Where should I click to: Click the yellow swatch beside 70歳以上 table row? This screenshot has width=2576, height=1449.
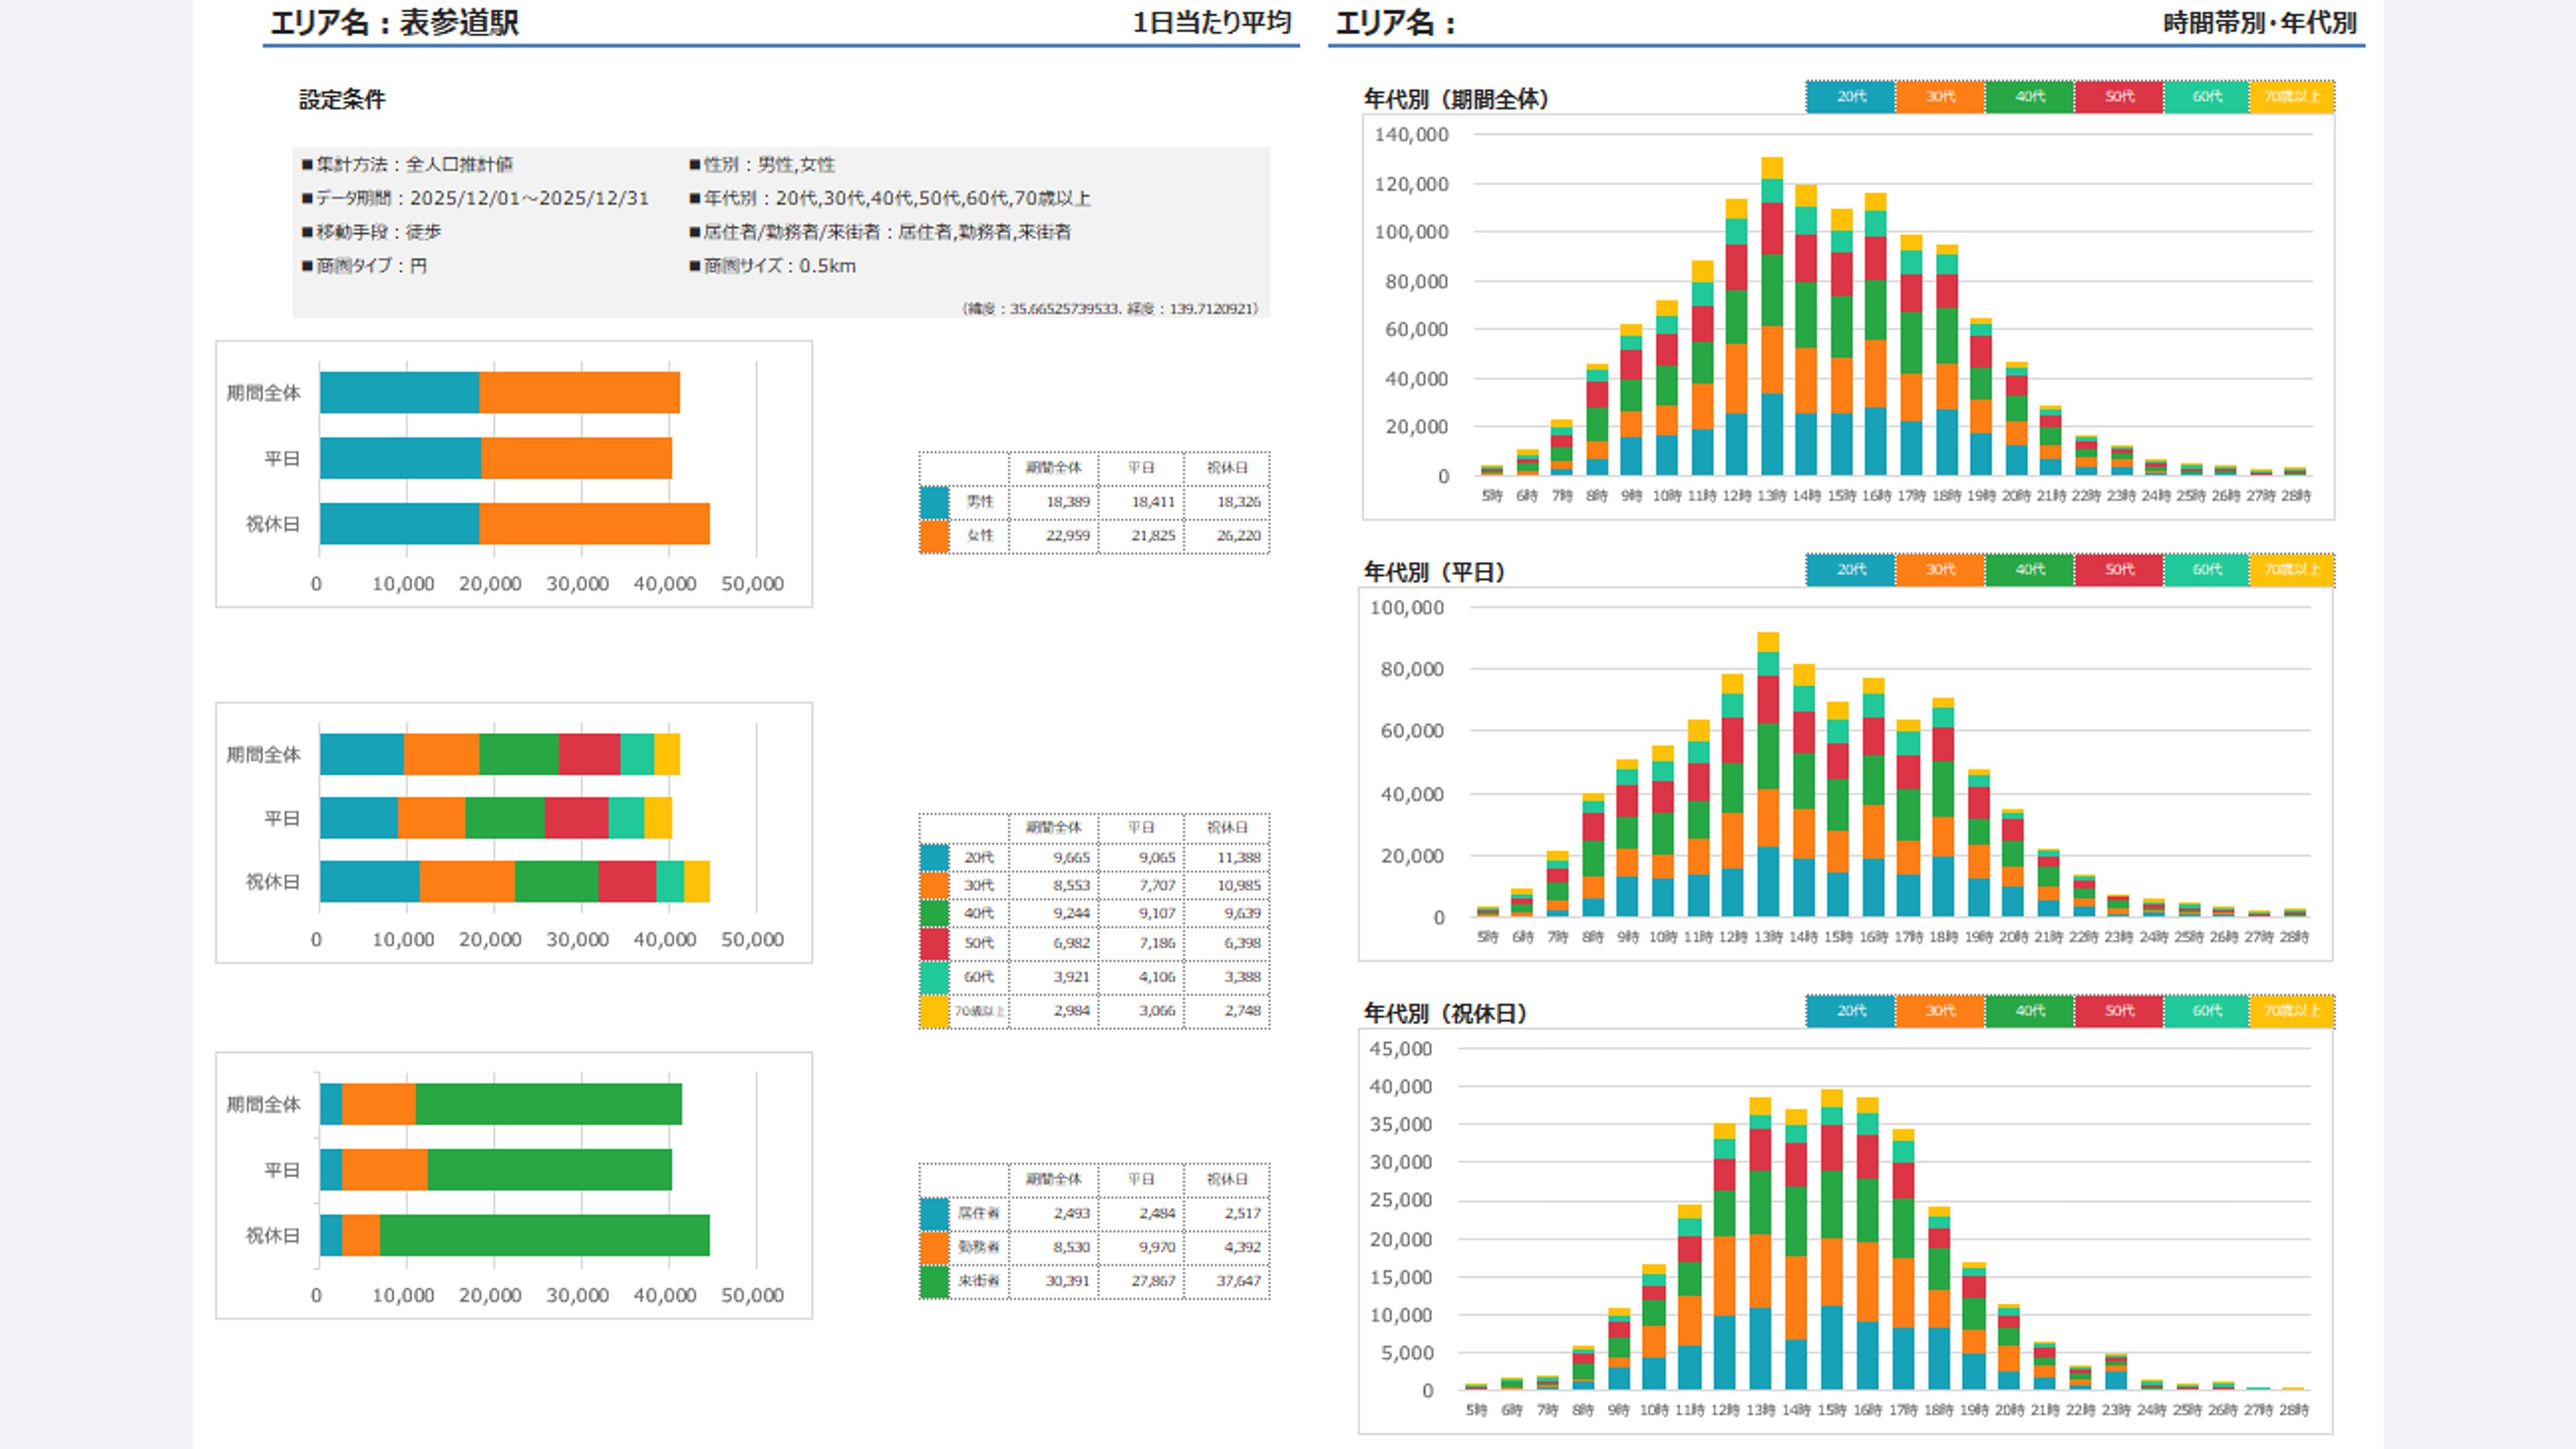pyautogui.click(x=934, y=1011)
